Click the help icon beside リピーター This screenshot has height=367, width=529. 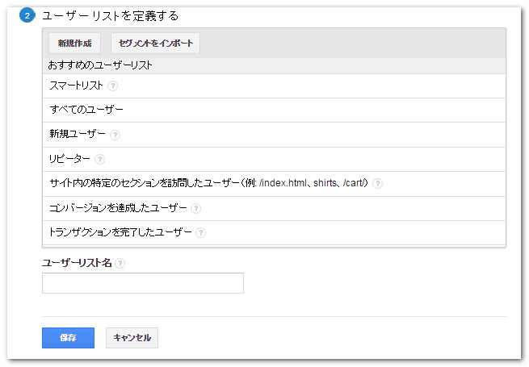pos(99,160)
